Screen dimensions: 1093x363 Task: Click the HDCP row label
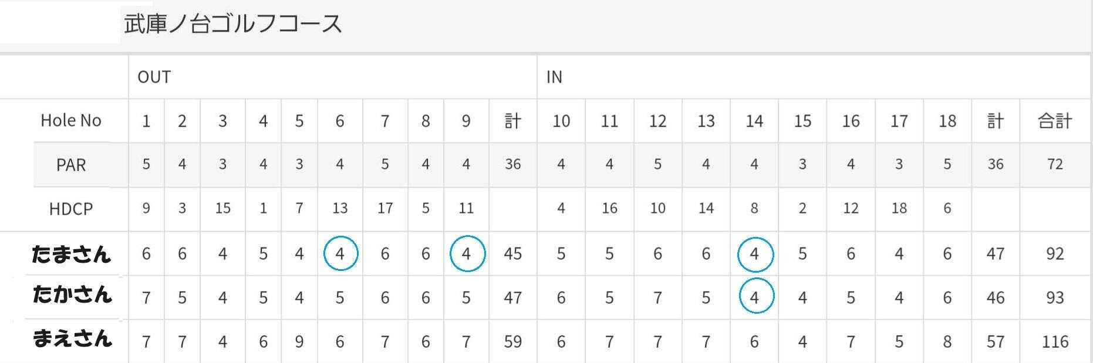(x=70, y=209)
